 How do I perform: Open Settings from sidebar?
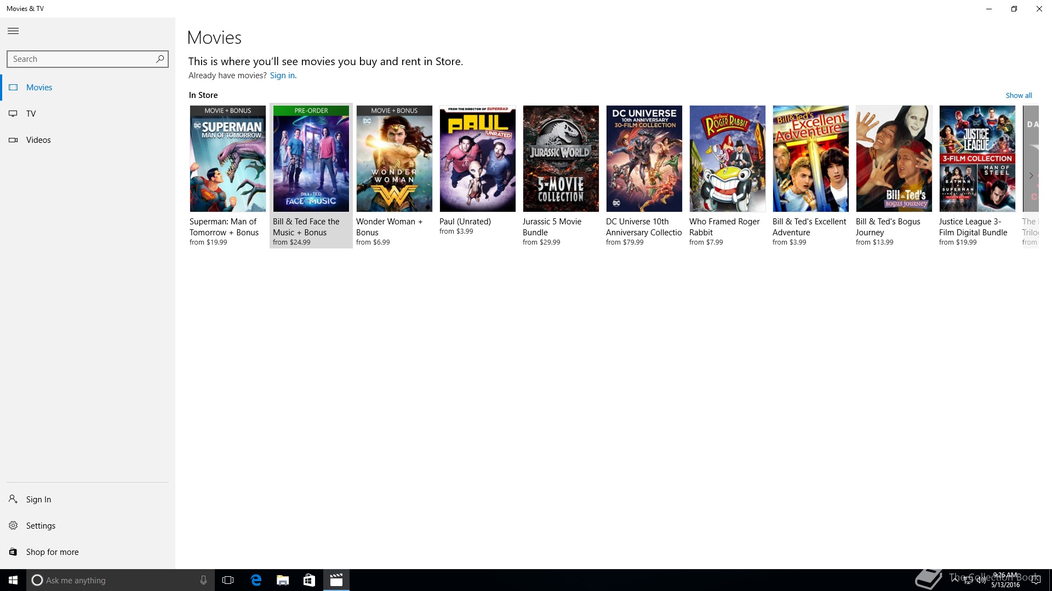(x=88, y=526)
